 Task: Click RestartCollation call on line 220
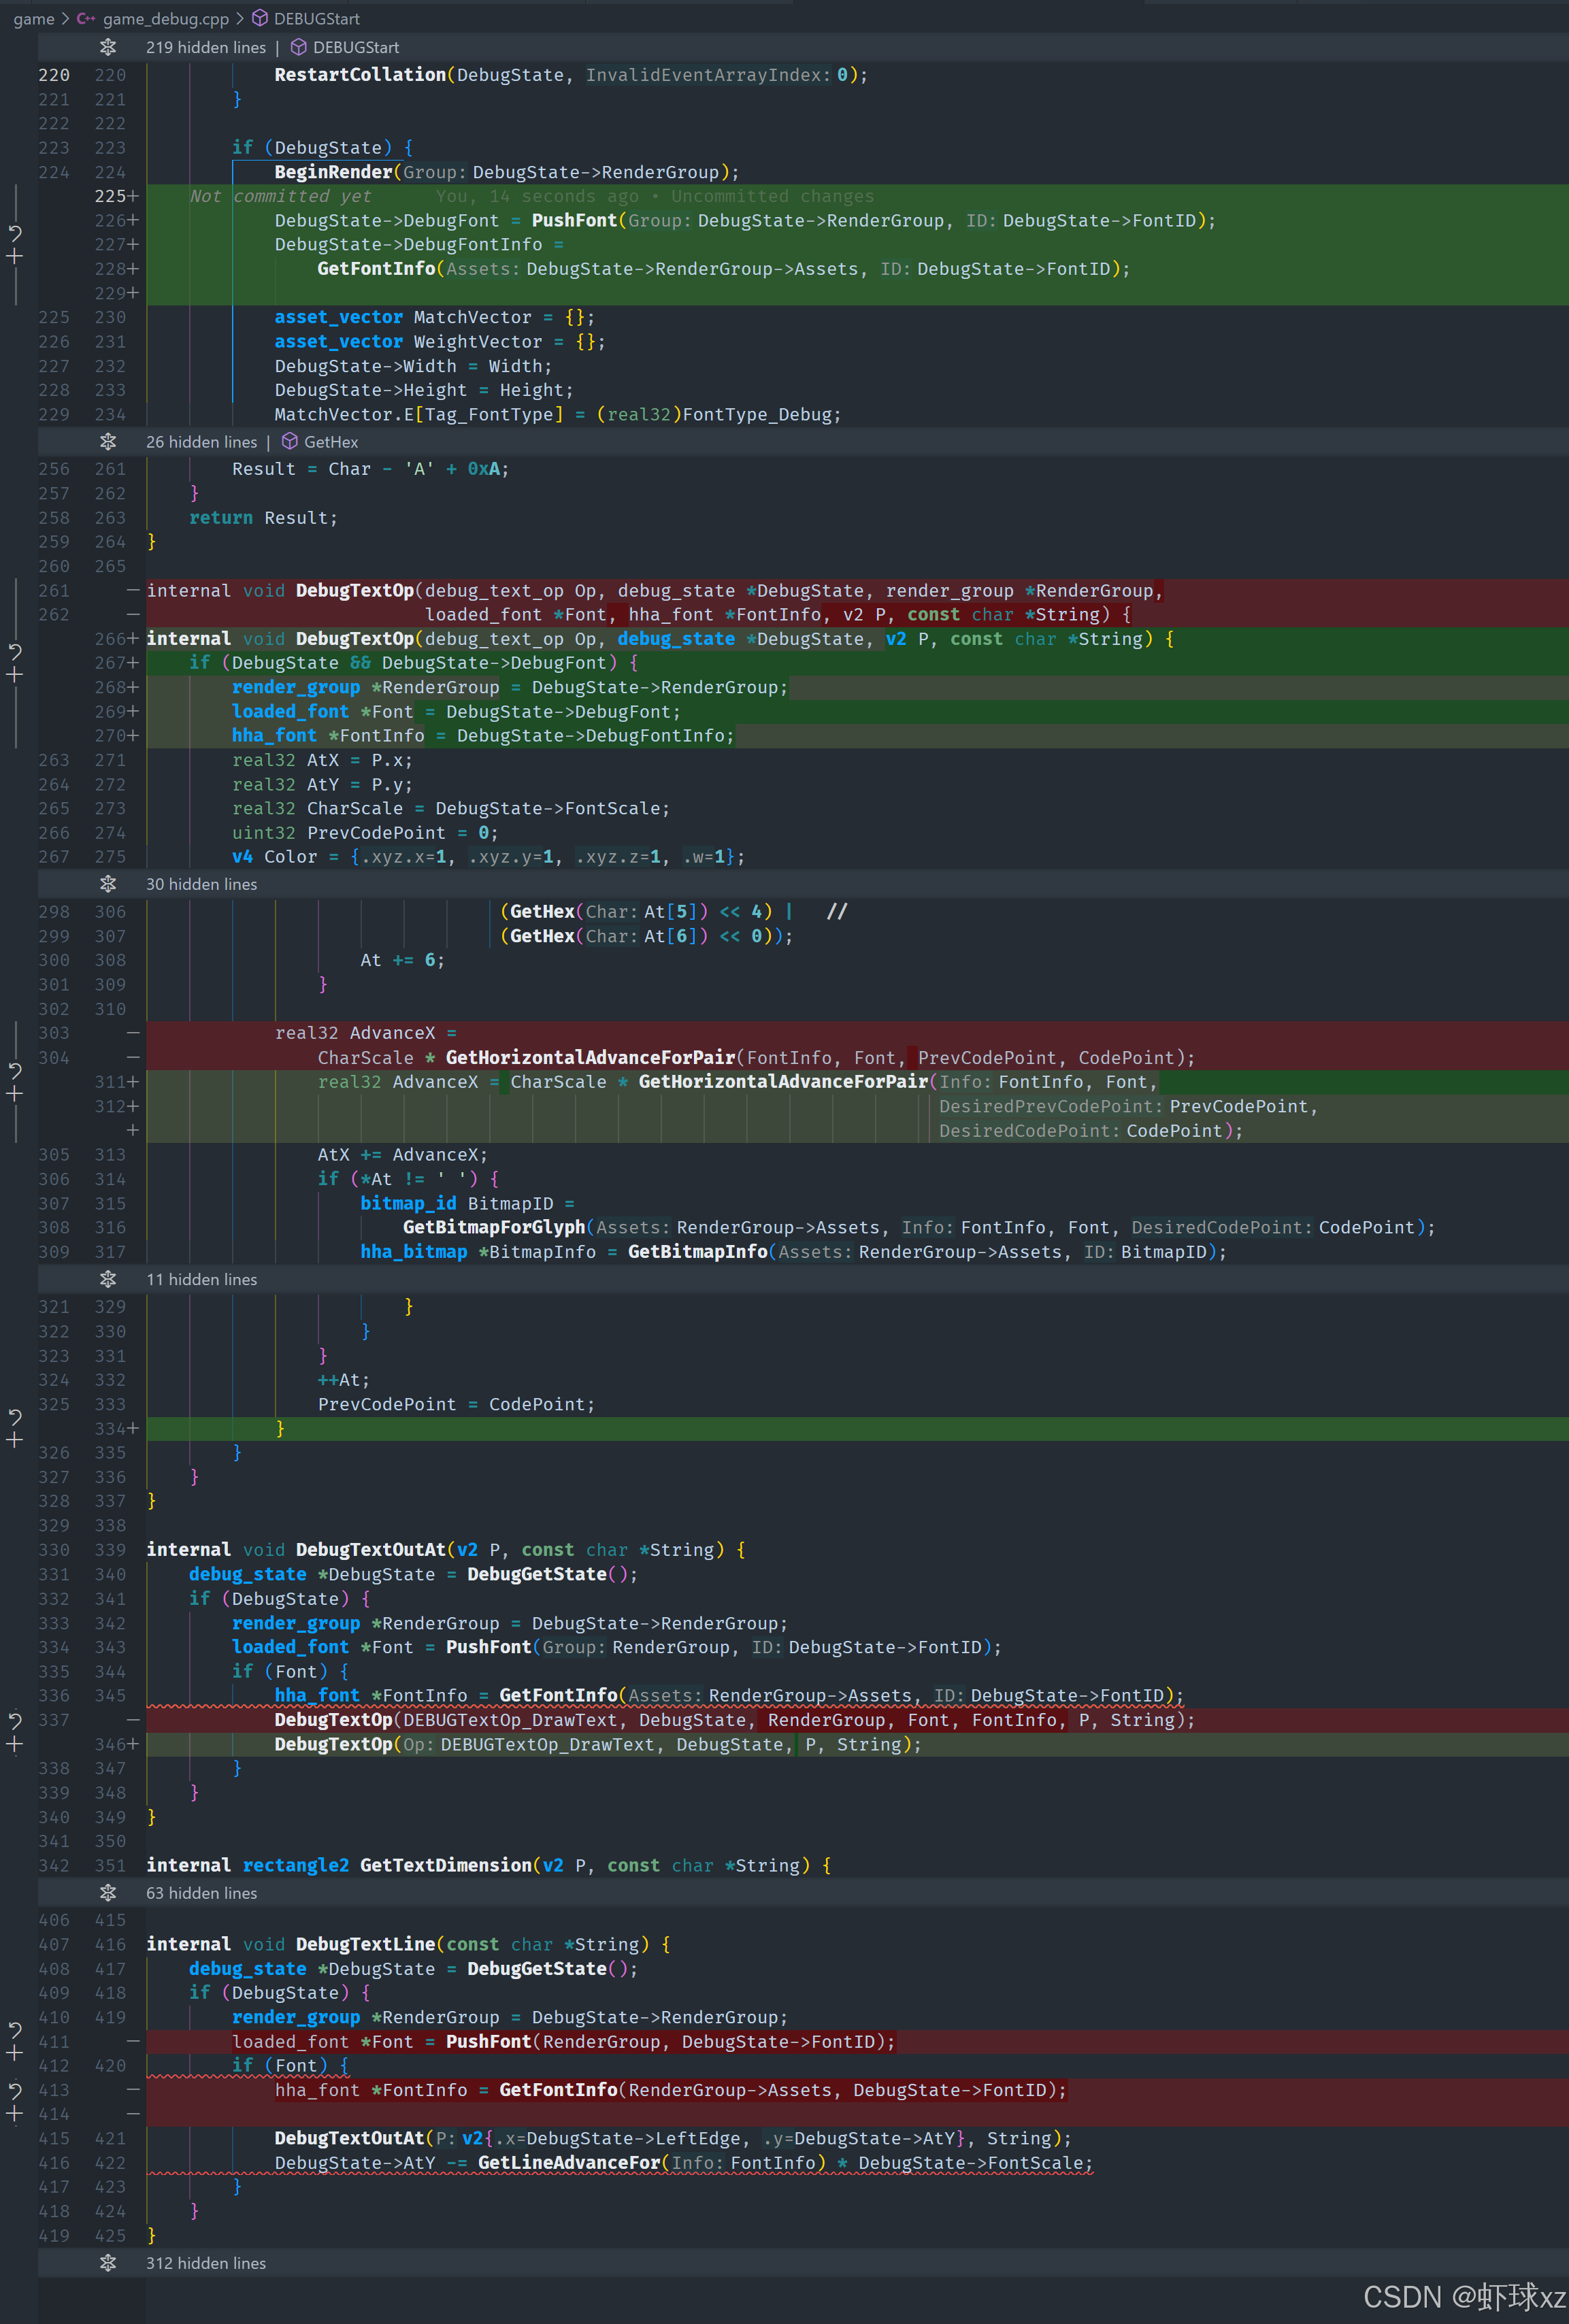pyautogui.click(x=360, y=74)
